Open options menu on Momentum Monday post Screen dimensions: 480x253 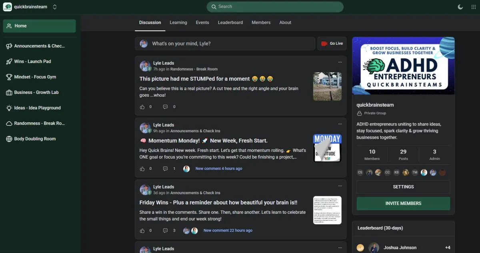coord(340,124)
